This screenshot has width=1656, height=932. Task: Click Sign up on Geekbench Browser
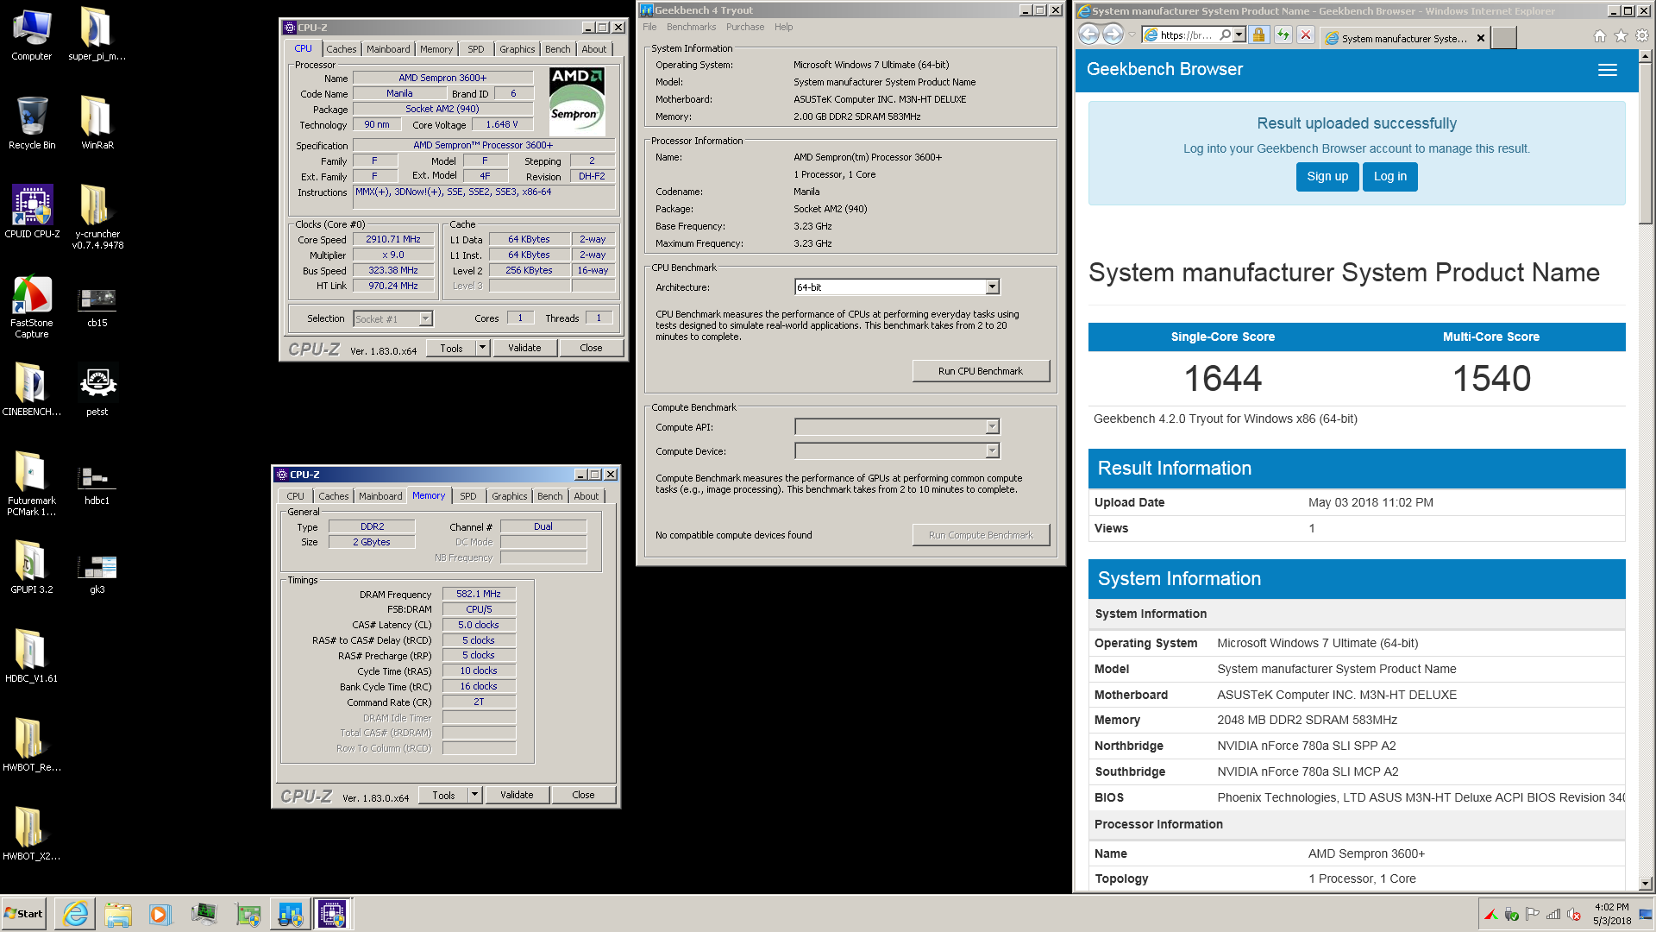(1327, 177)
